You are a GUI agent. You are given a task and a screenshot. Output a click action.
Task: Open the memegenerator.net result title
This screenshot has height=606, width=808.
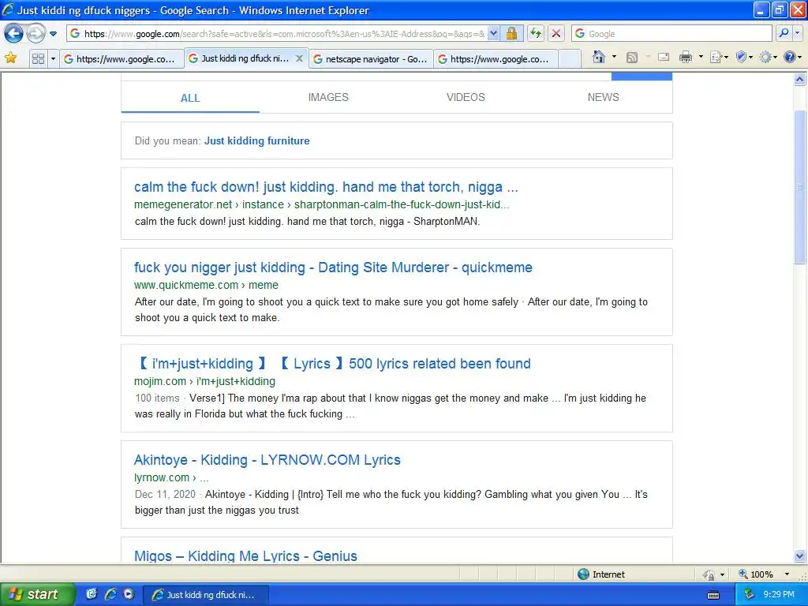coord(326,186)
